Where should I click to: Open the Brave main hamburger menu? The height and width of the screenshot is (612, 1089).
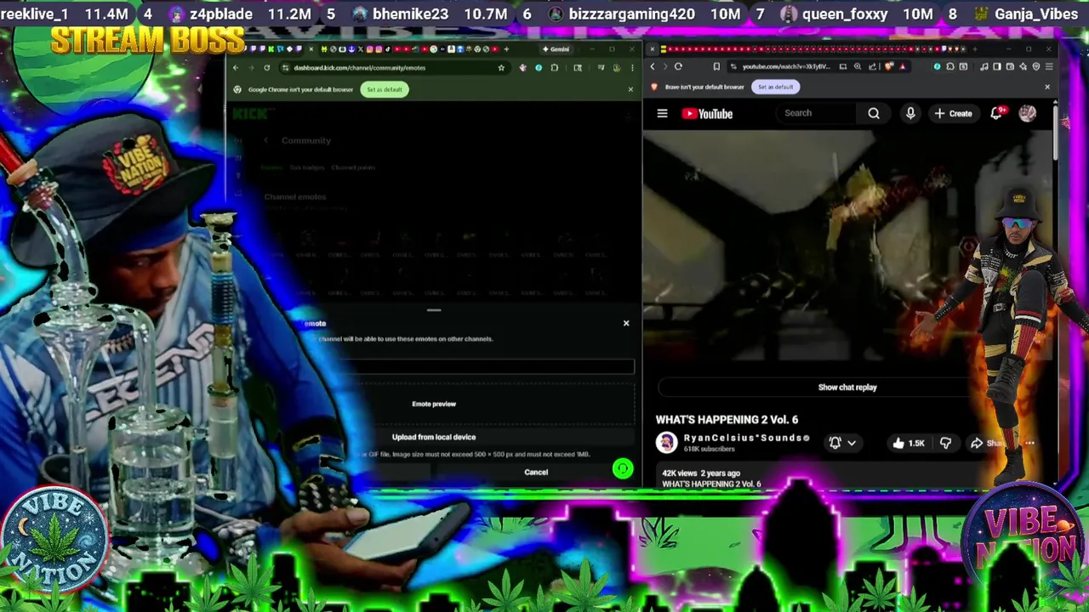1050,66
